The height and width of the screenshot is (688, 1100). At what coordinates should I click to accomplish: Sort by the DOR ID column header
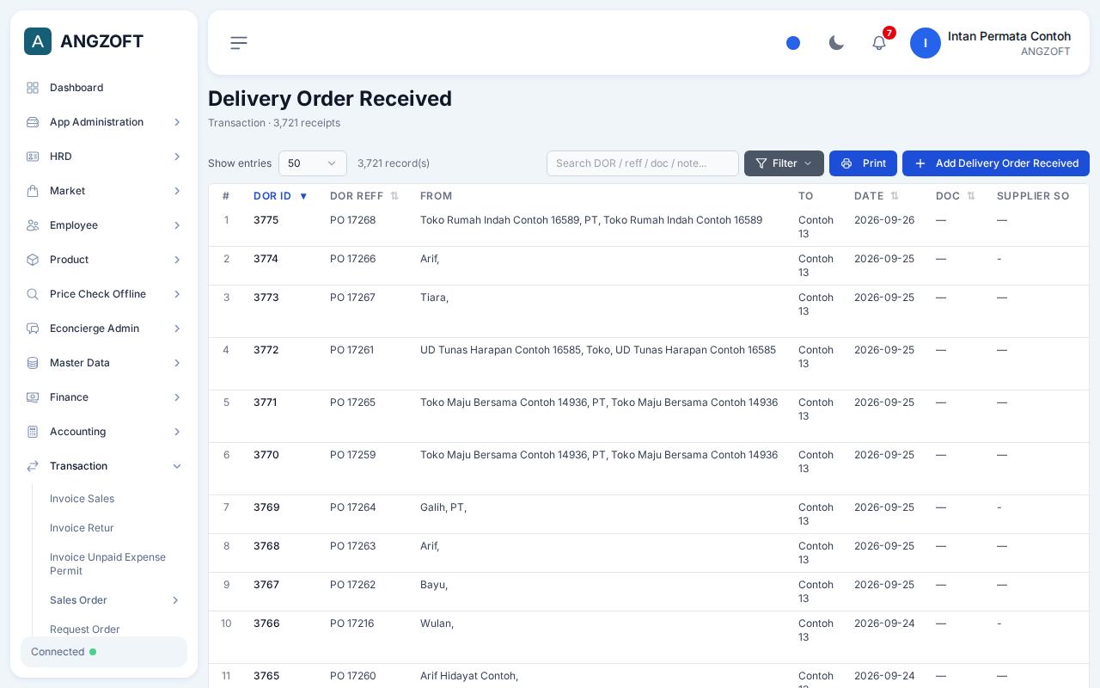[x=280, y=196]
